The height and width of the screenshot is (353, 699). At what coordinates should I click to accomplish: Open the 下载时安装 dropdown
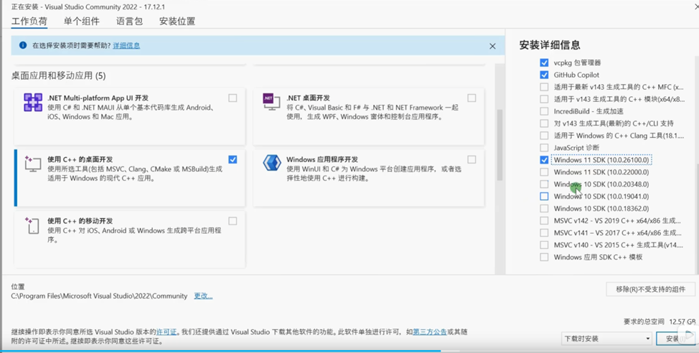(606, 339)
